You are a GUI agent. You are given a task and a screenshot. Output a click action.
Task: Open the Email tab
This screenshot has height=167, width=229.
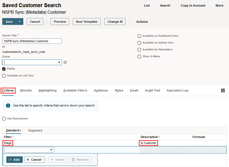[134, 90]
